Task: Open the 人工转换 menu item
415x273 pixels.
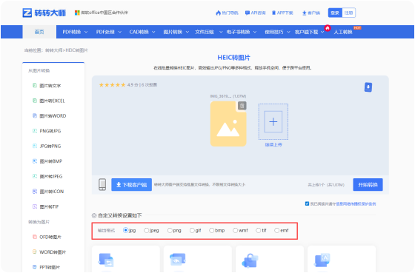Action: (342, 32)
